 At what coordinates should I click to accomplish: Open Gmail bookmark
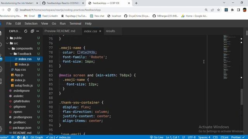(x=29, y=16)
